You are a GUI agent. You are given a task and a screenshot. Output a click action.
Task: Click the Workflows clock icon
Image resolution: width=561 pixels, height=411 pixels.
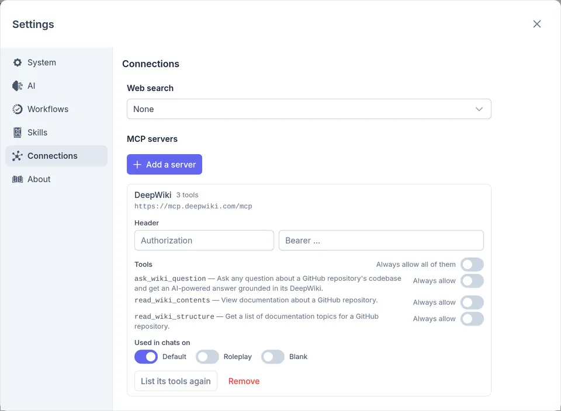tap(17, 109)
